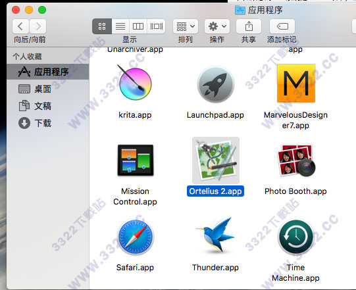Screen dimensions: 356x290
Task: Open the share (共享) button
Action: (249, 26)
